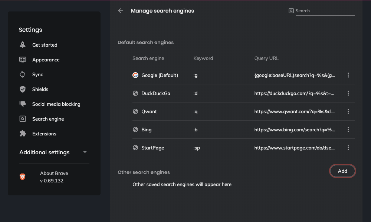
Task: Open the more actions menu for Google
Action: [348, 75]
